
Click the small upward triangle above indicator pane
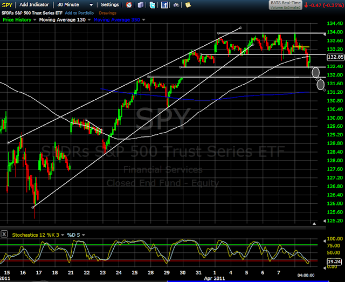click(314, 224)
